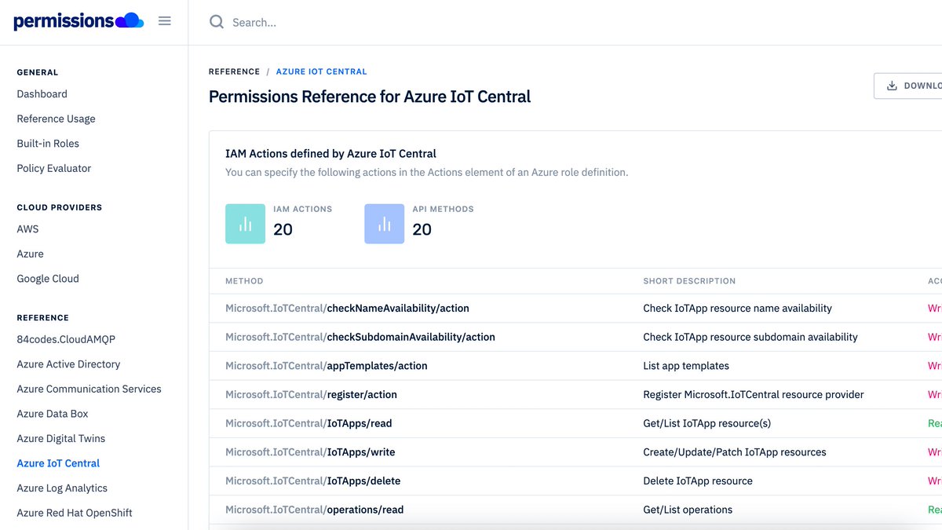Click the IAM Actions chart icon

[x=245, y=224]
